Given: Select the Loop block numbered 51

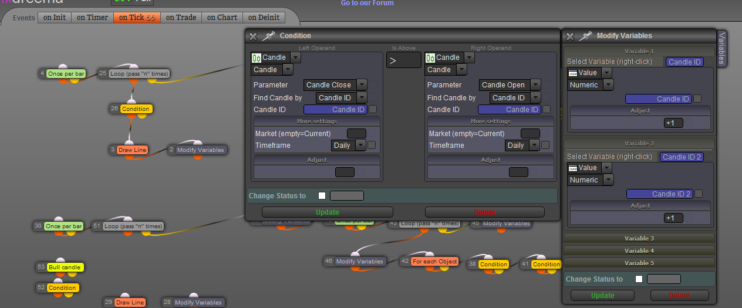Looking at the screenshot, I should [x=133, y=226].
